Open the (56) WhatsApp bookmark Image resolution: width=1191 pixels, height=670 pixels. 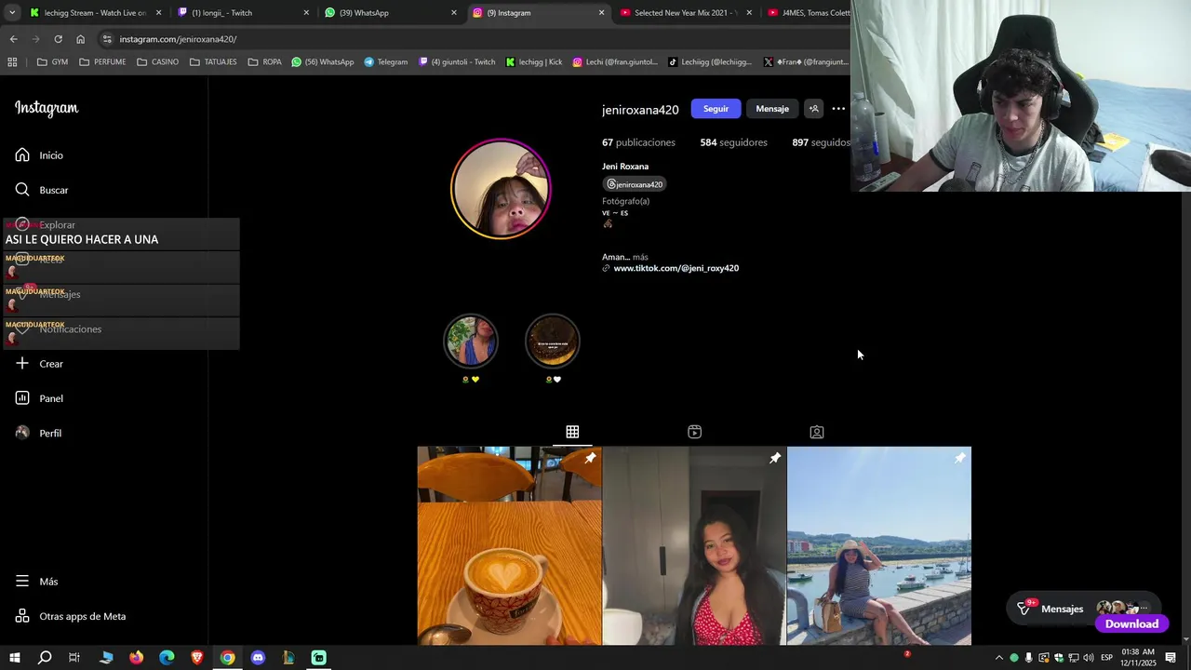[x=323, y=62]
